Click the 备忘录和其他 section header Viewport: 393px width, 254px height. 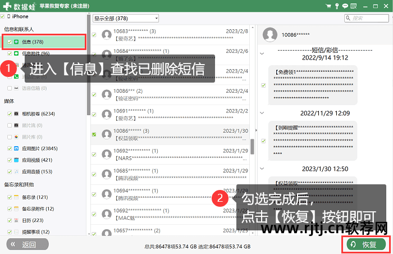click(19, 184)
